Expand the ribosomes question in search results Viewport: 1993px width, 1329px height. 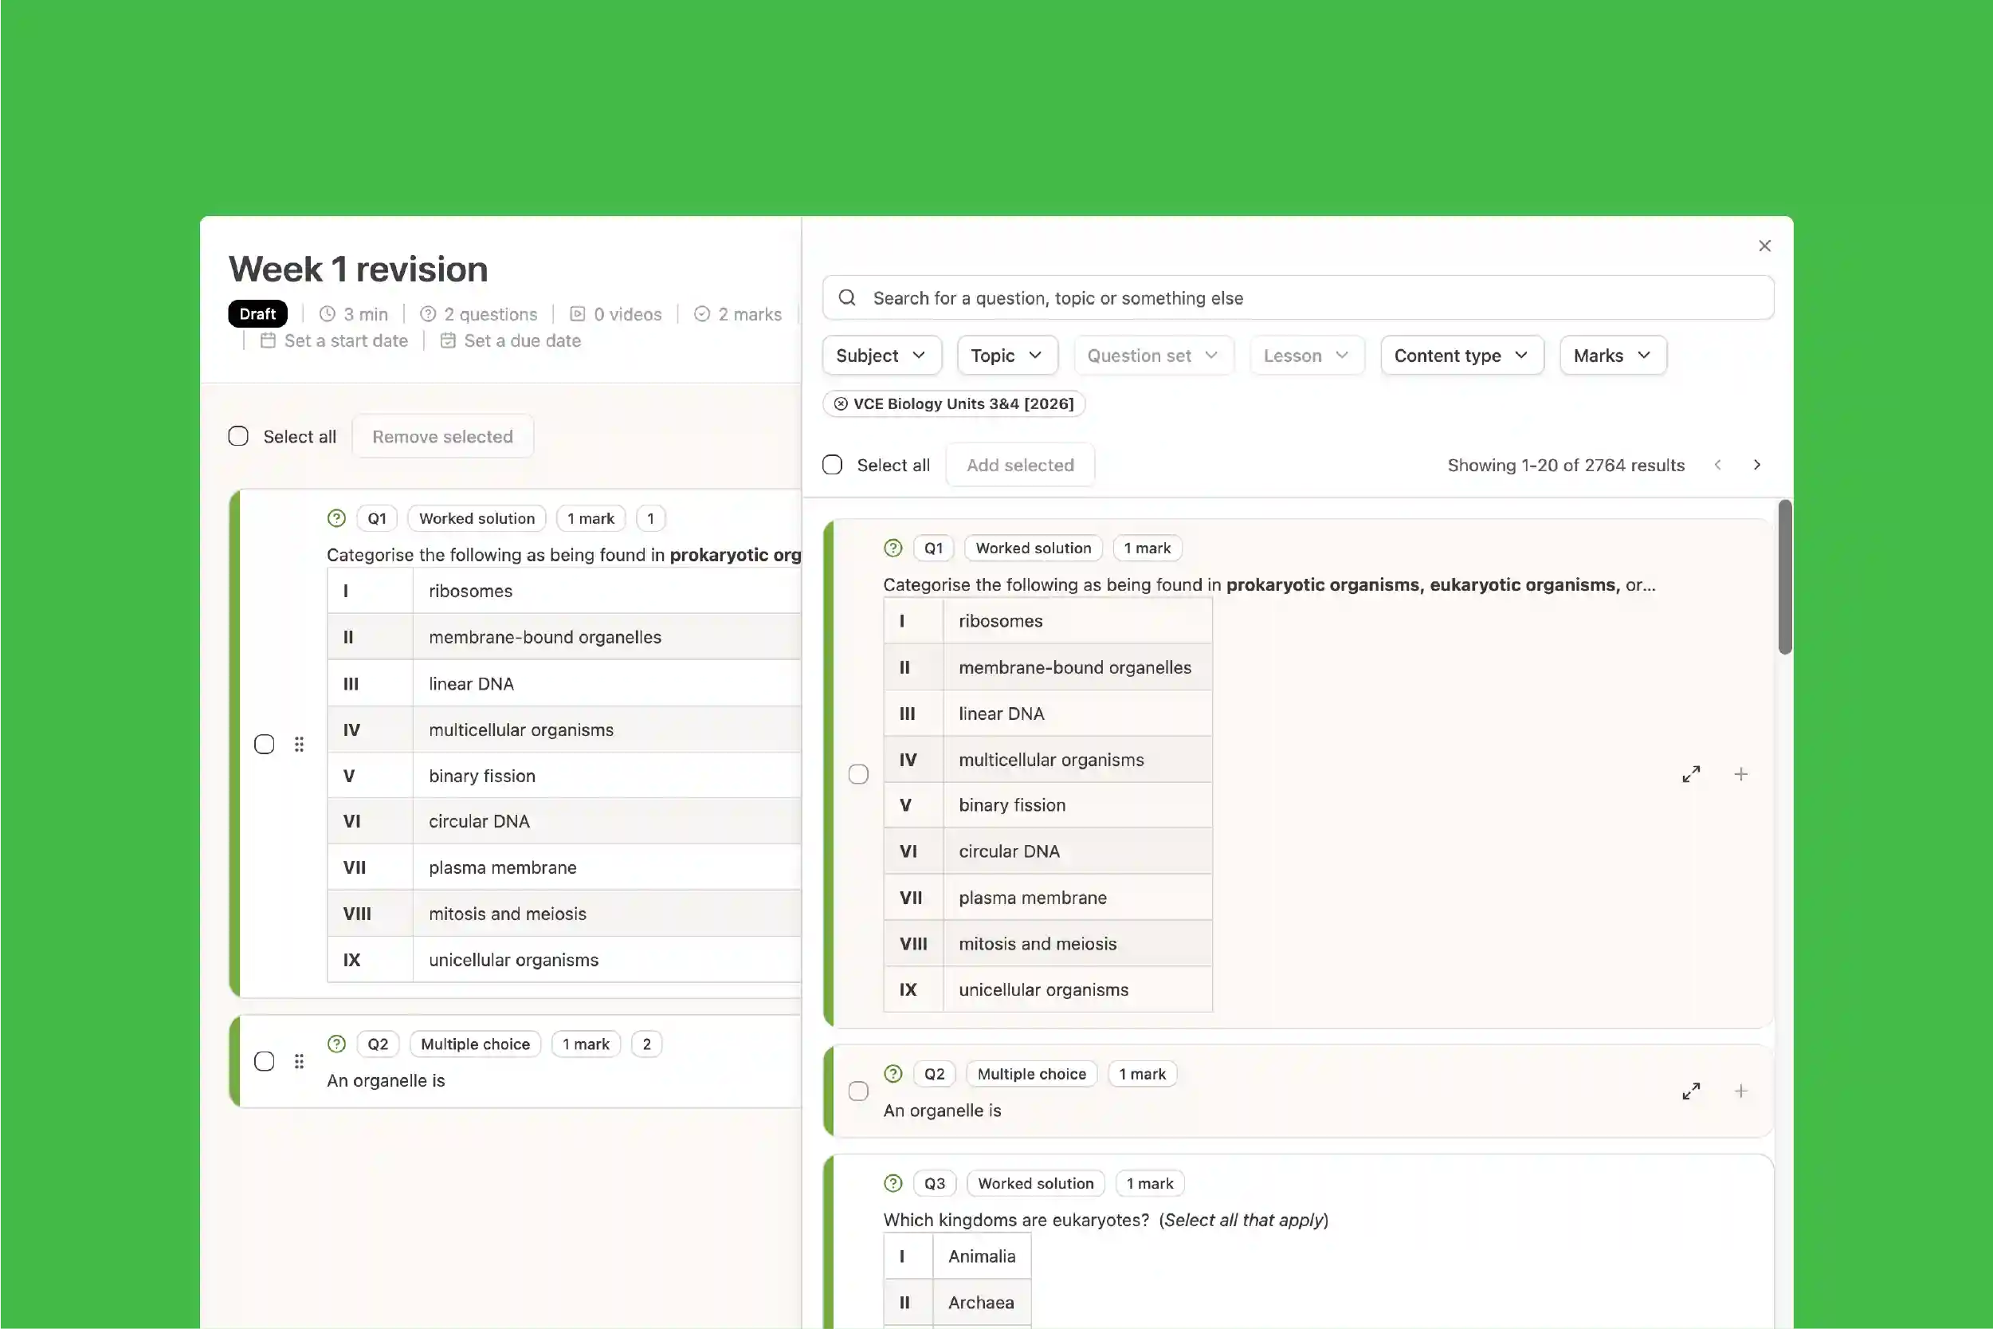pos(1691,774)
